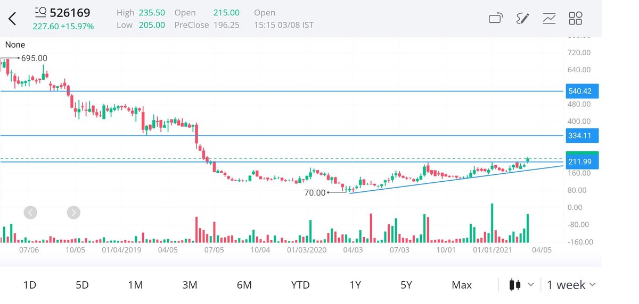639x304 pixels.
Task: Tap the 695.00 high price marker
Action: point(34,58)
